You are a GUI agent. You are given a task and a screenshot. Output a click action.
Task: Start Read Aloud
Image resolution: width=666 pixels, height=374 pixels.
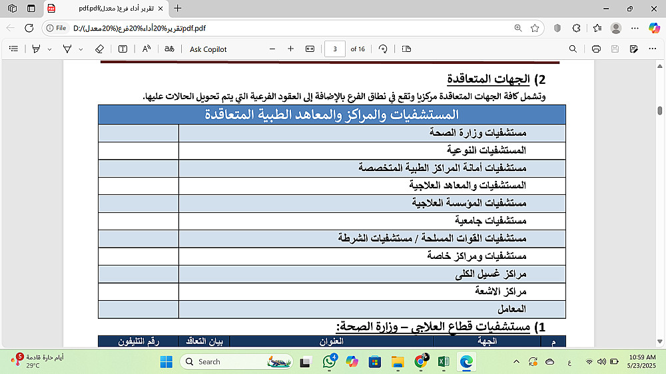click(146, 49)
